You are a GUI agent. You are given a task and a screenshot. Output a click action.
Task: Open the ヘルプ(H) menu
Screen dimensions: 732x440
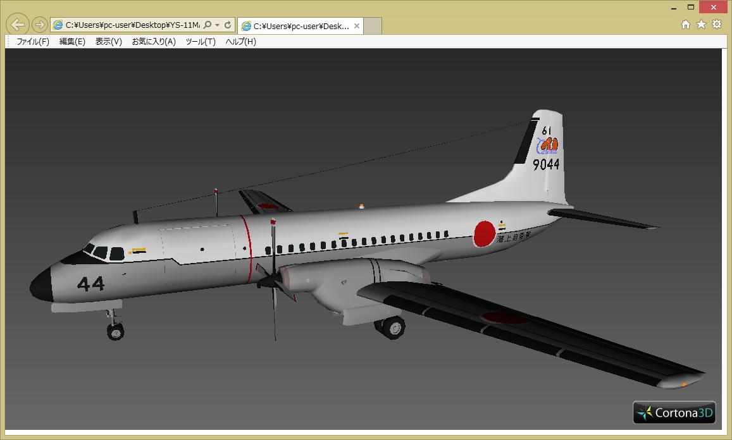click(241, 42)
